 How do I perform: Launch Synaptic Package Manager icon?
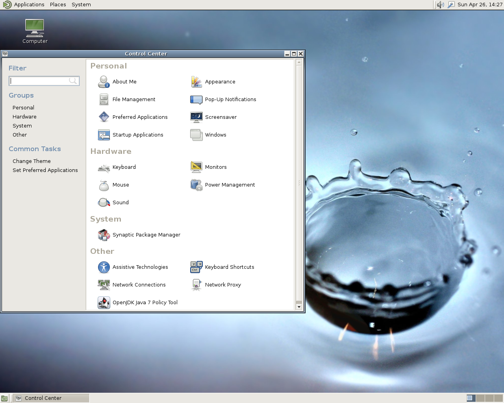(x=104, y=235)
